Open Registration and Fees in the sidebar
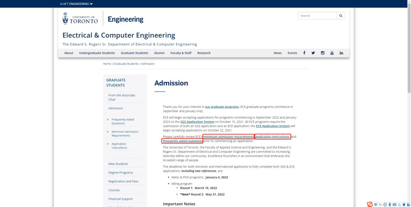Screen dimensions: 411x207 coord(123,181)
